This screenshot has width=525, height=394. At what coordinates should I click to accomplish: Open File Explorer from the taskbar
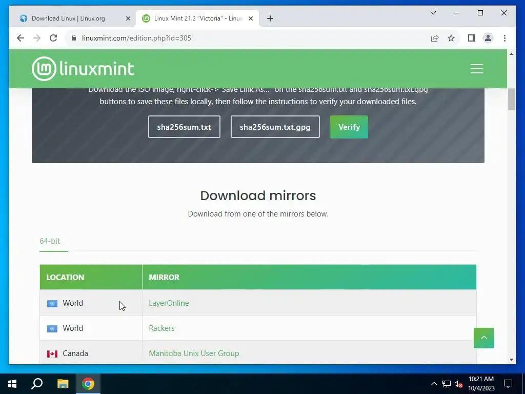[63, 384]
